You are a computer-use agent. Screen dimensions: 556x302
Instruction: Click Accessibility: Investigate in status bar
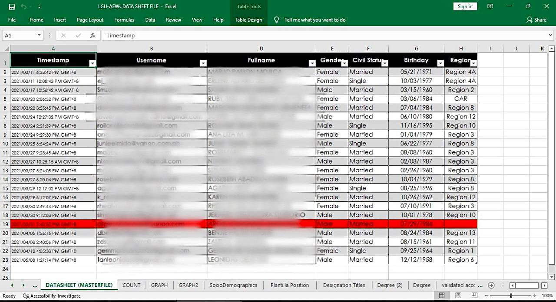52,296
